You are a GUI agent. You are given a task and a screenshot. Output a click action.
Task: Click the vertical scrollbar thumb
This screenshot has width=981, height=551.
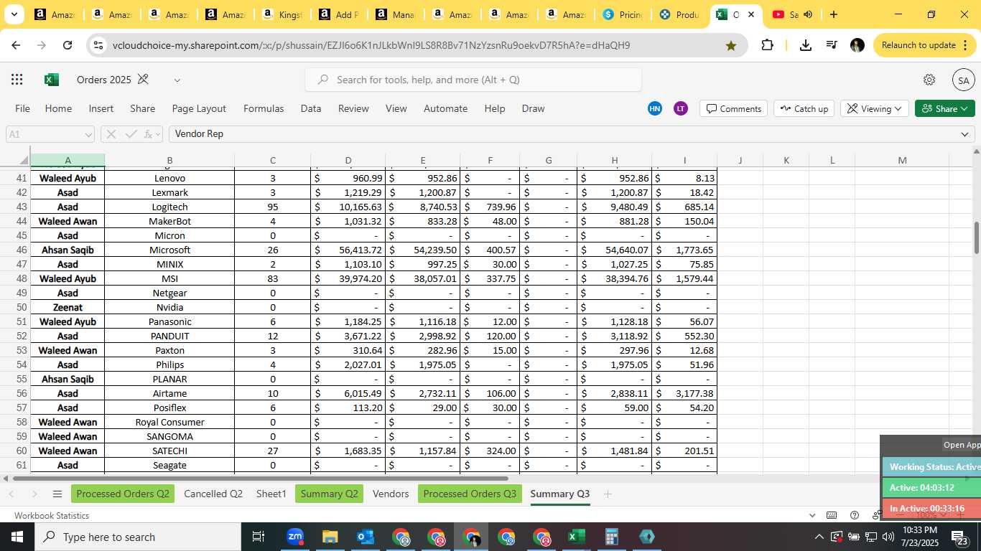[x=976, y=237]
